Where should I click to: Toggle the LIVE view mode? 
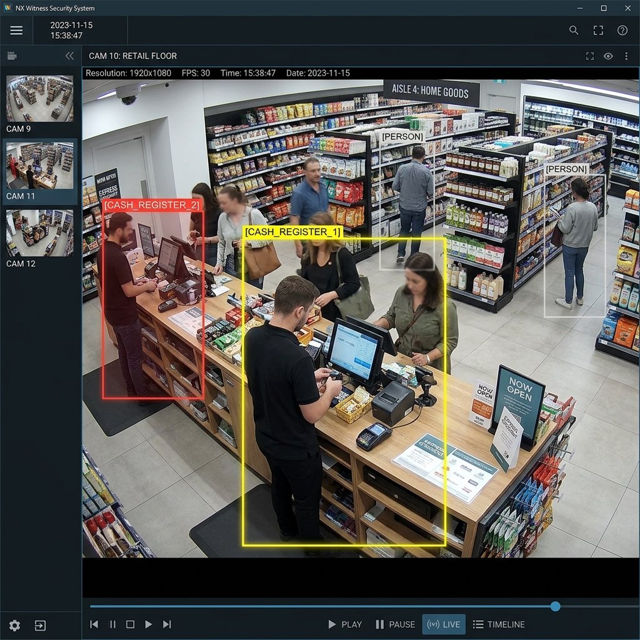pos(444,624)
